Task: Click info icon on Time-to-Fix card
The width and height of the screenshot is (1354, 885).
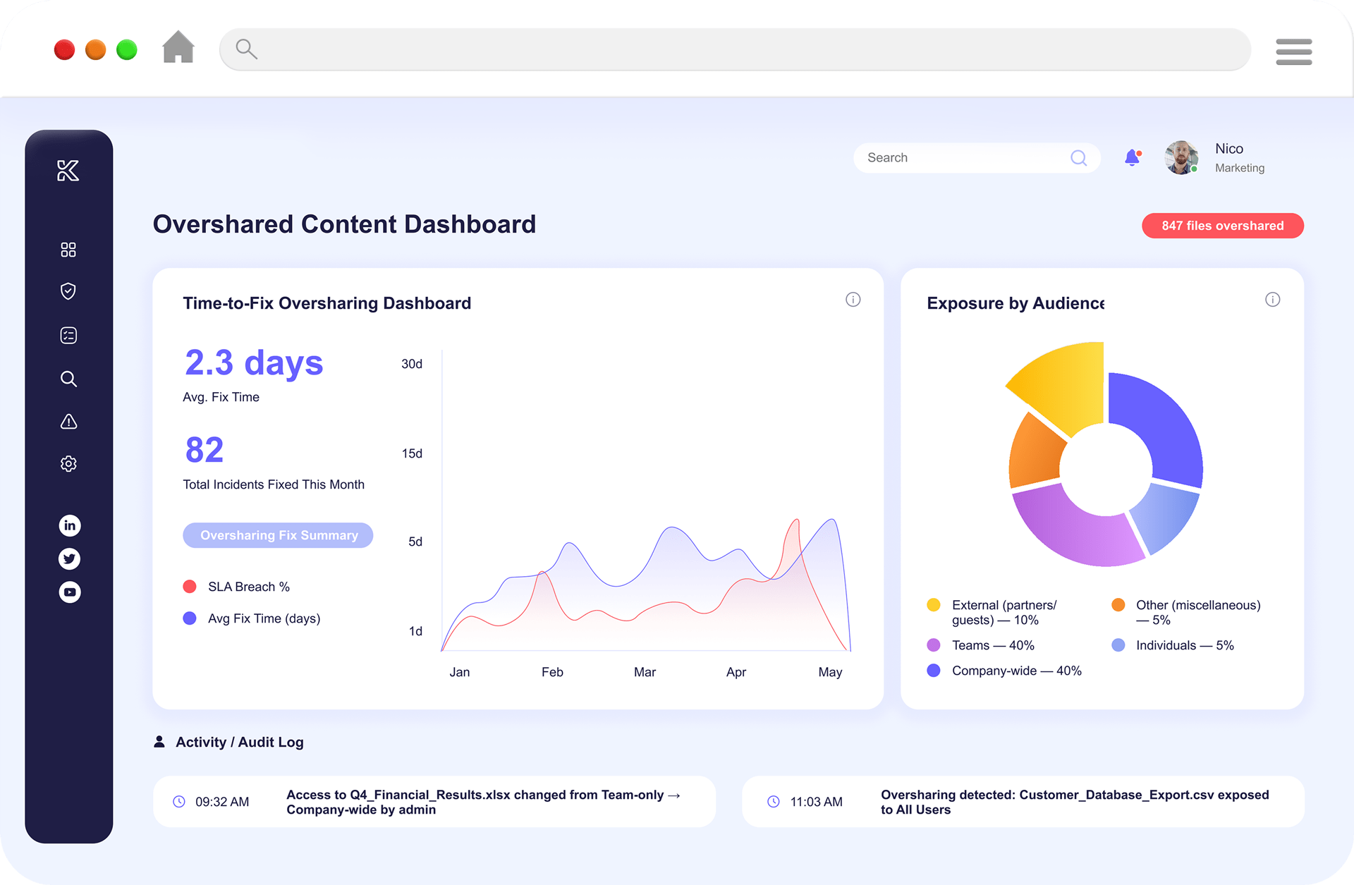Action: click(x=853, y=300)
